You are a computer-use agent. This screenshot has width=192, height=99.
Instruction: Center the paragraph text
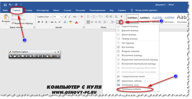tap(92, 22)
